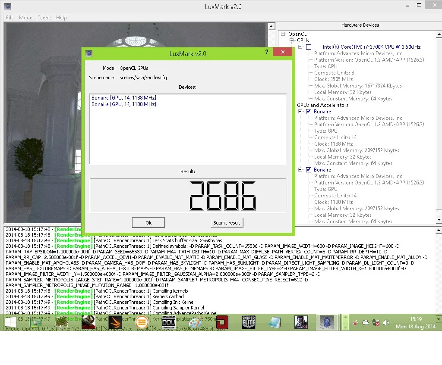
Task: Uncheck the first Bonaire GPU checkbox
Action: 309,112
